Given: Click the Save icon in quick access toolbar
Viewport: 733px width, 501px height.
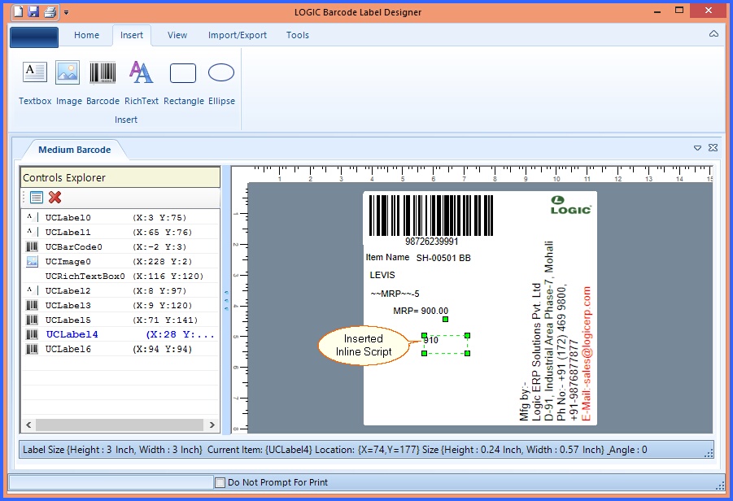Looking at the screenshot, I should coord(33,11).
